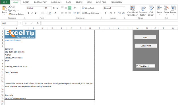Increase indent
This screenshot has width=178, height=105.
(78, 13)
